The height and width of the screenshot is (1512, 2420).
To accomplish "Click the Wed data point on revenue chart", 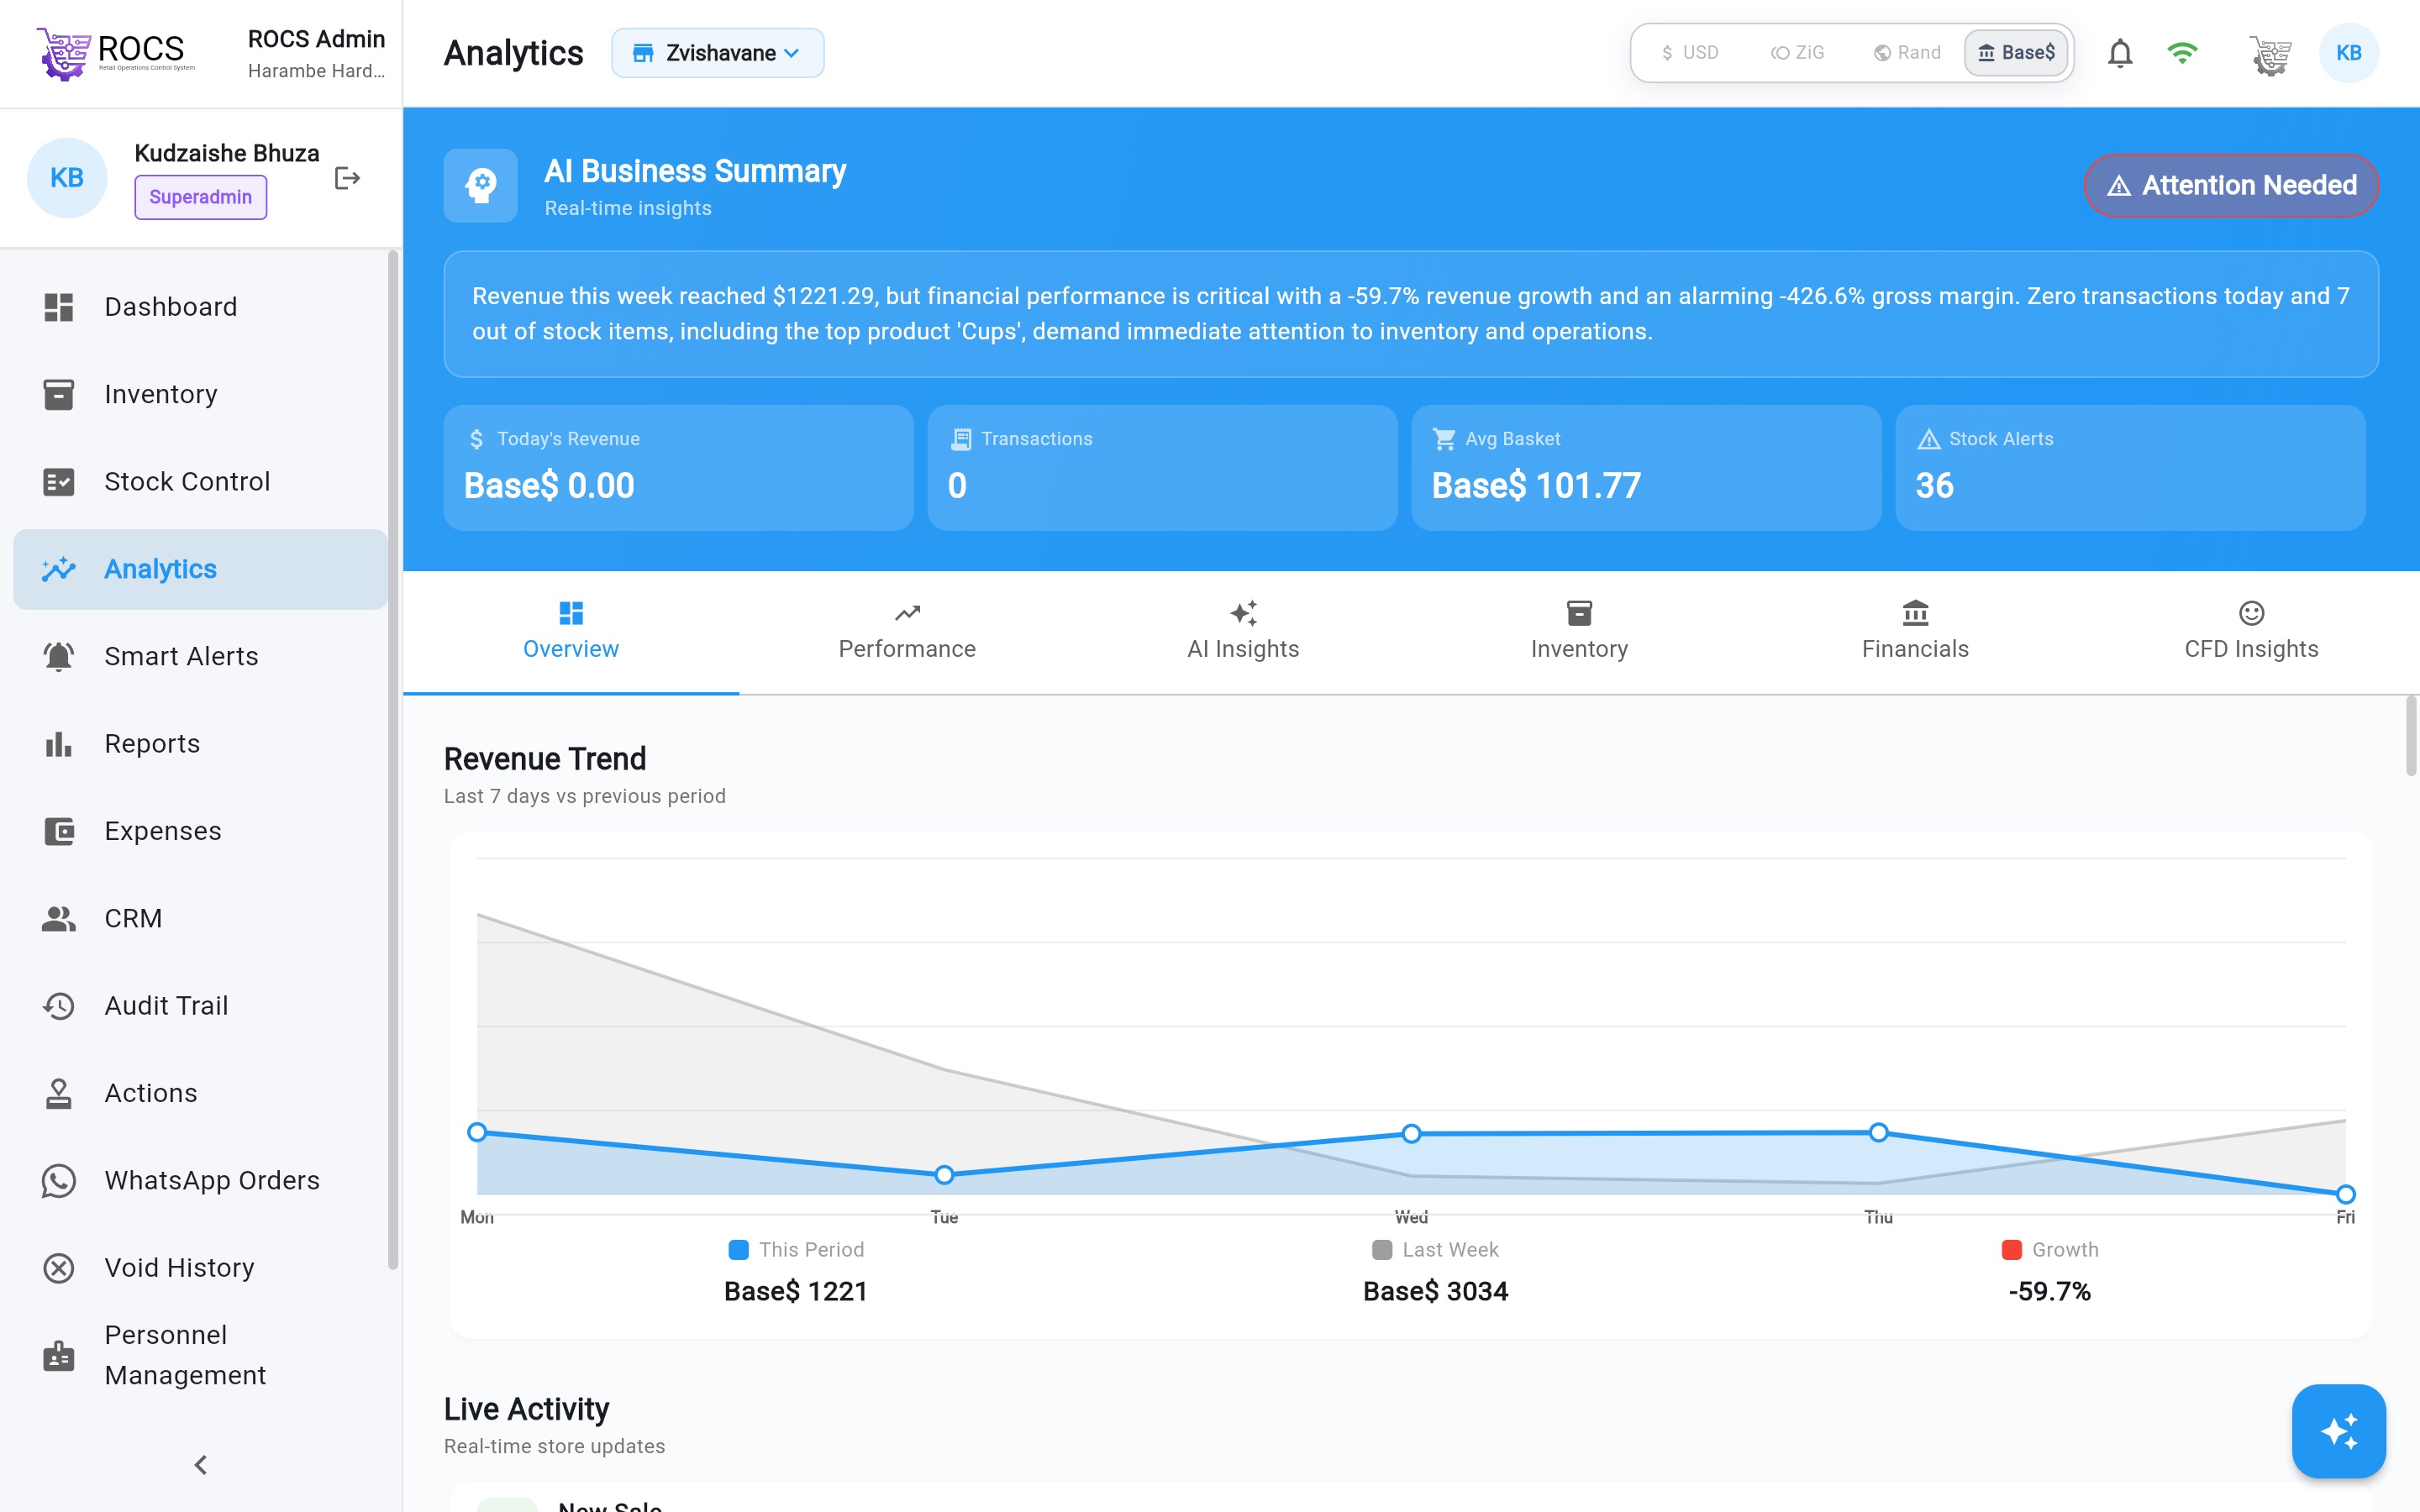I will click(x=1411, y=1133).
